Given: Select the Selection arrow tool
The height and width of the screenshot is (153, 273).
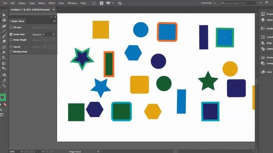Looking at the screenshot, I should tap(4, 15).
